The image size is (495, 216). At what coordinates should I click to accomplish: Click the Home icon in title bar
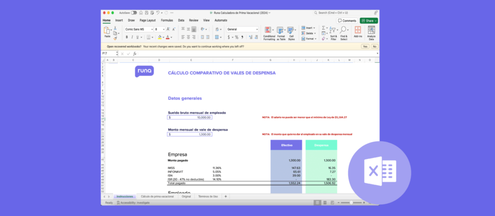click(141, 13)
